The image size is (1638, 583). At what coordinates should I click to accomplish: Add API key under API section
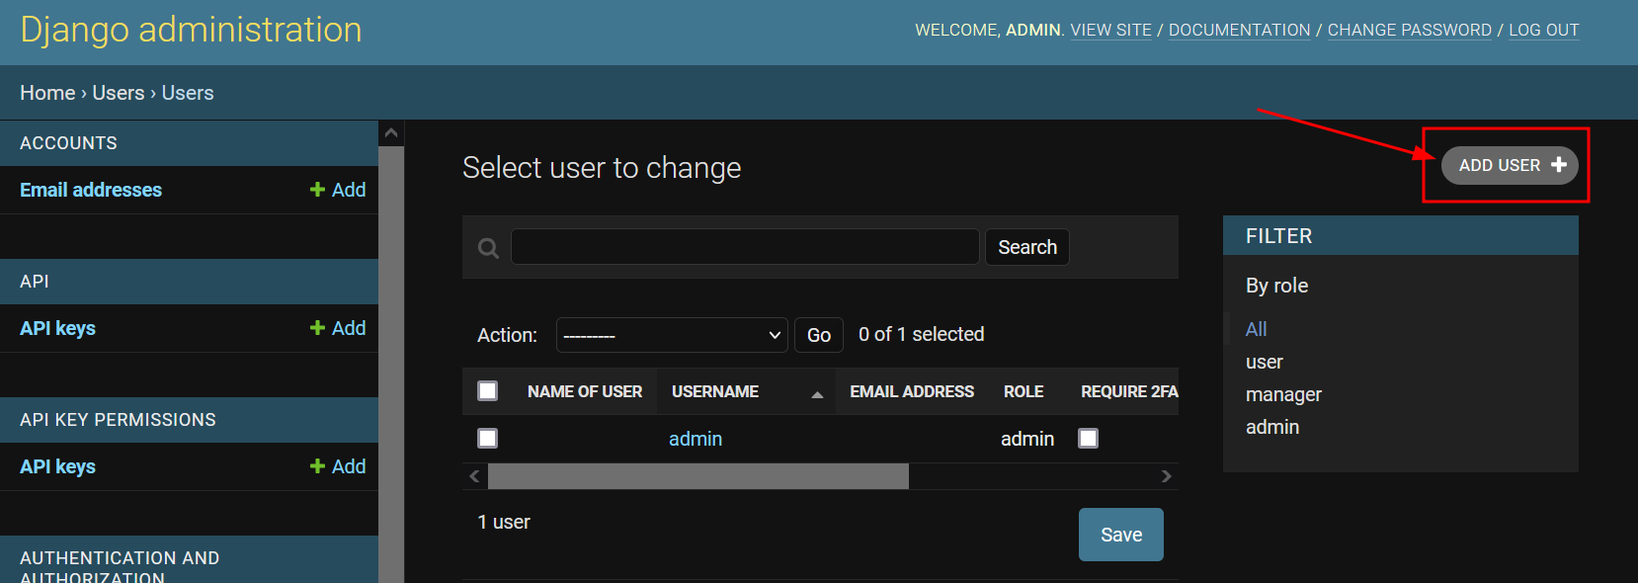pyautogui.click(x=338, y=328)
